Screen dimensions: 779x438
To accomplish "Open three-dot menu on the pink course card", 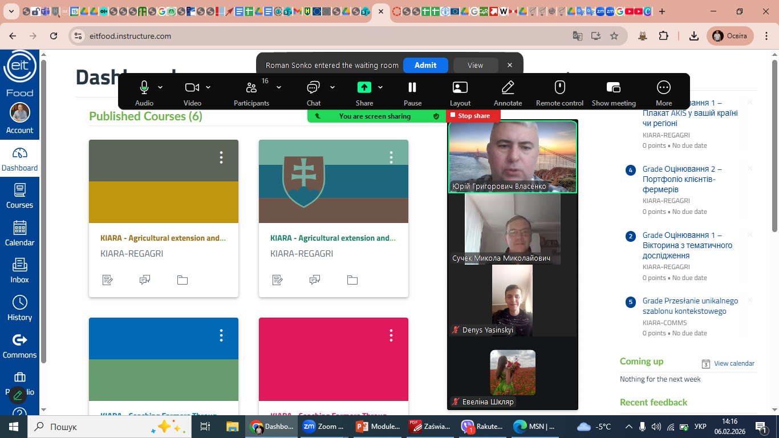I will click(x=391, y=335).
